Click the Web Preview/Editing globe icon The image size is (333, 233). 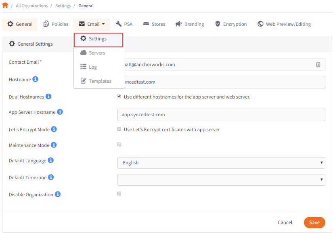(260, 24)
